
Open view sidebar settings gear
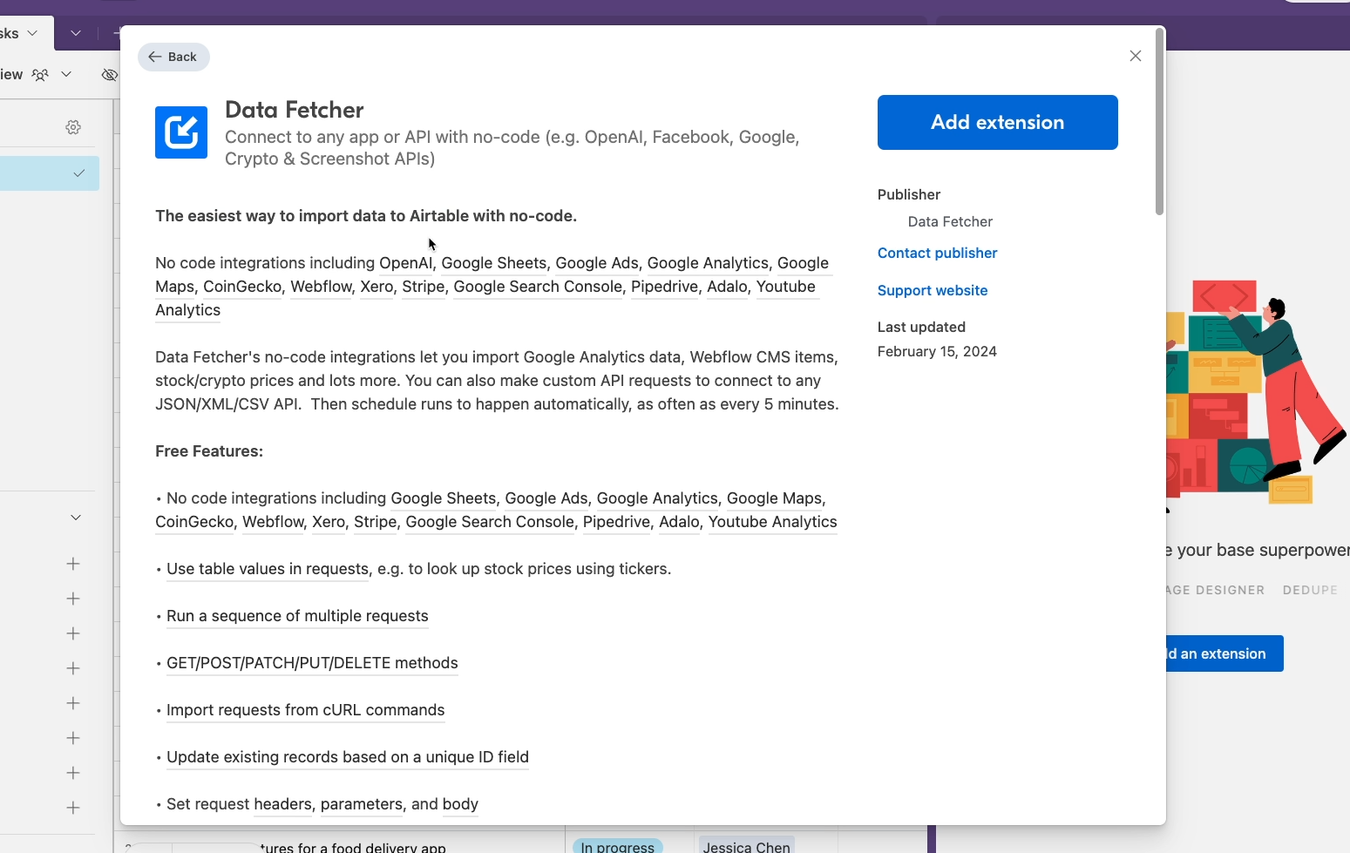(x=73, y=127)
